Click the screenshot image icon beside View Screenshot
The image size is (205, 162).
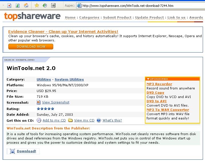(x=39, y=102)
